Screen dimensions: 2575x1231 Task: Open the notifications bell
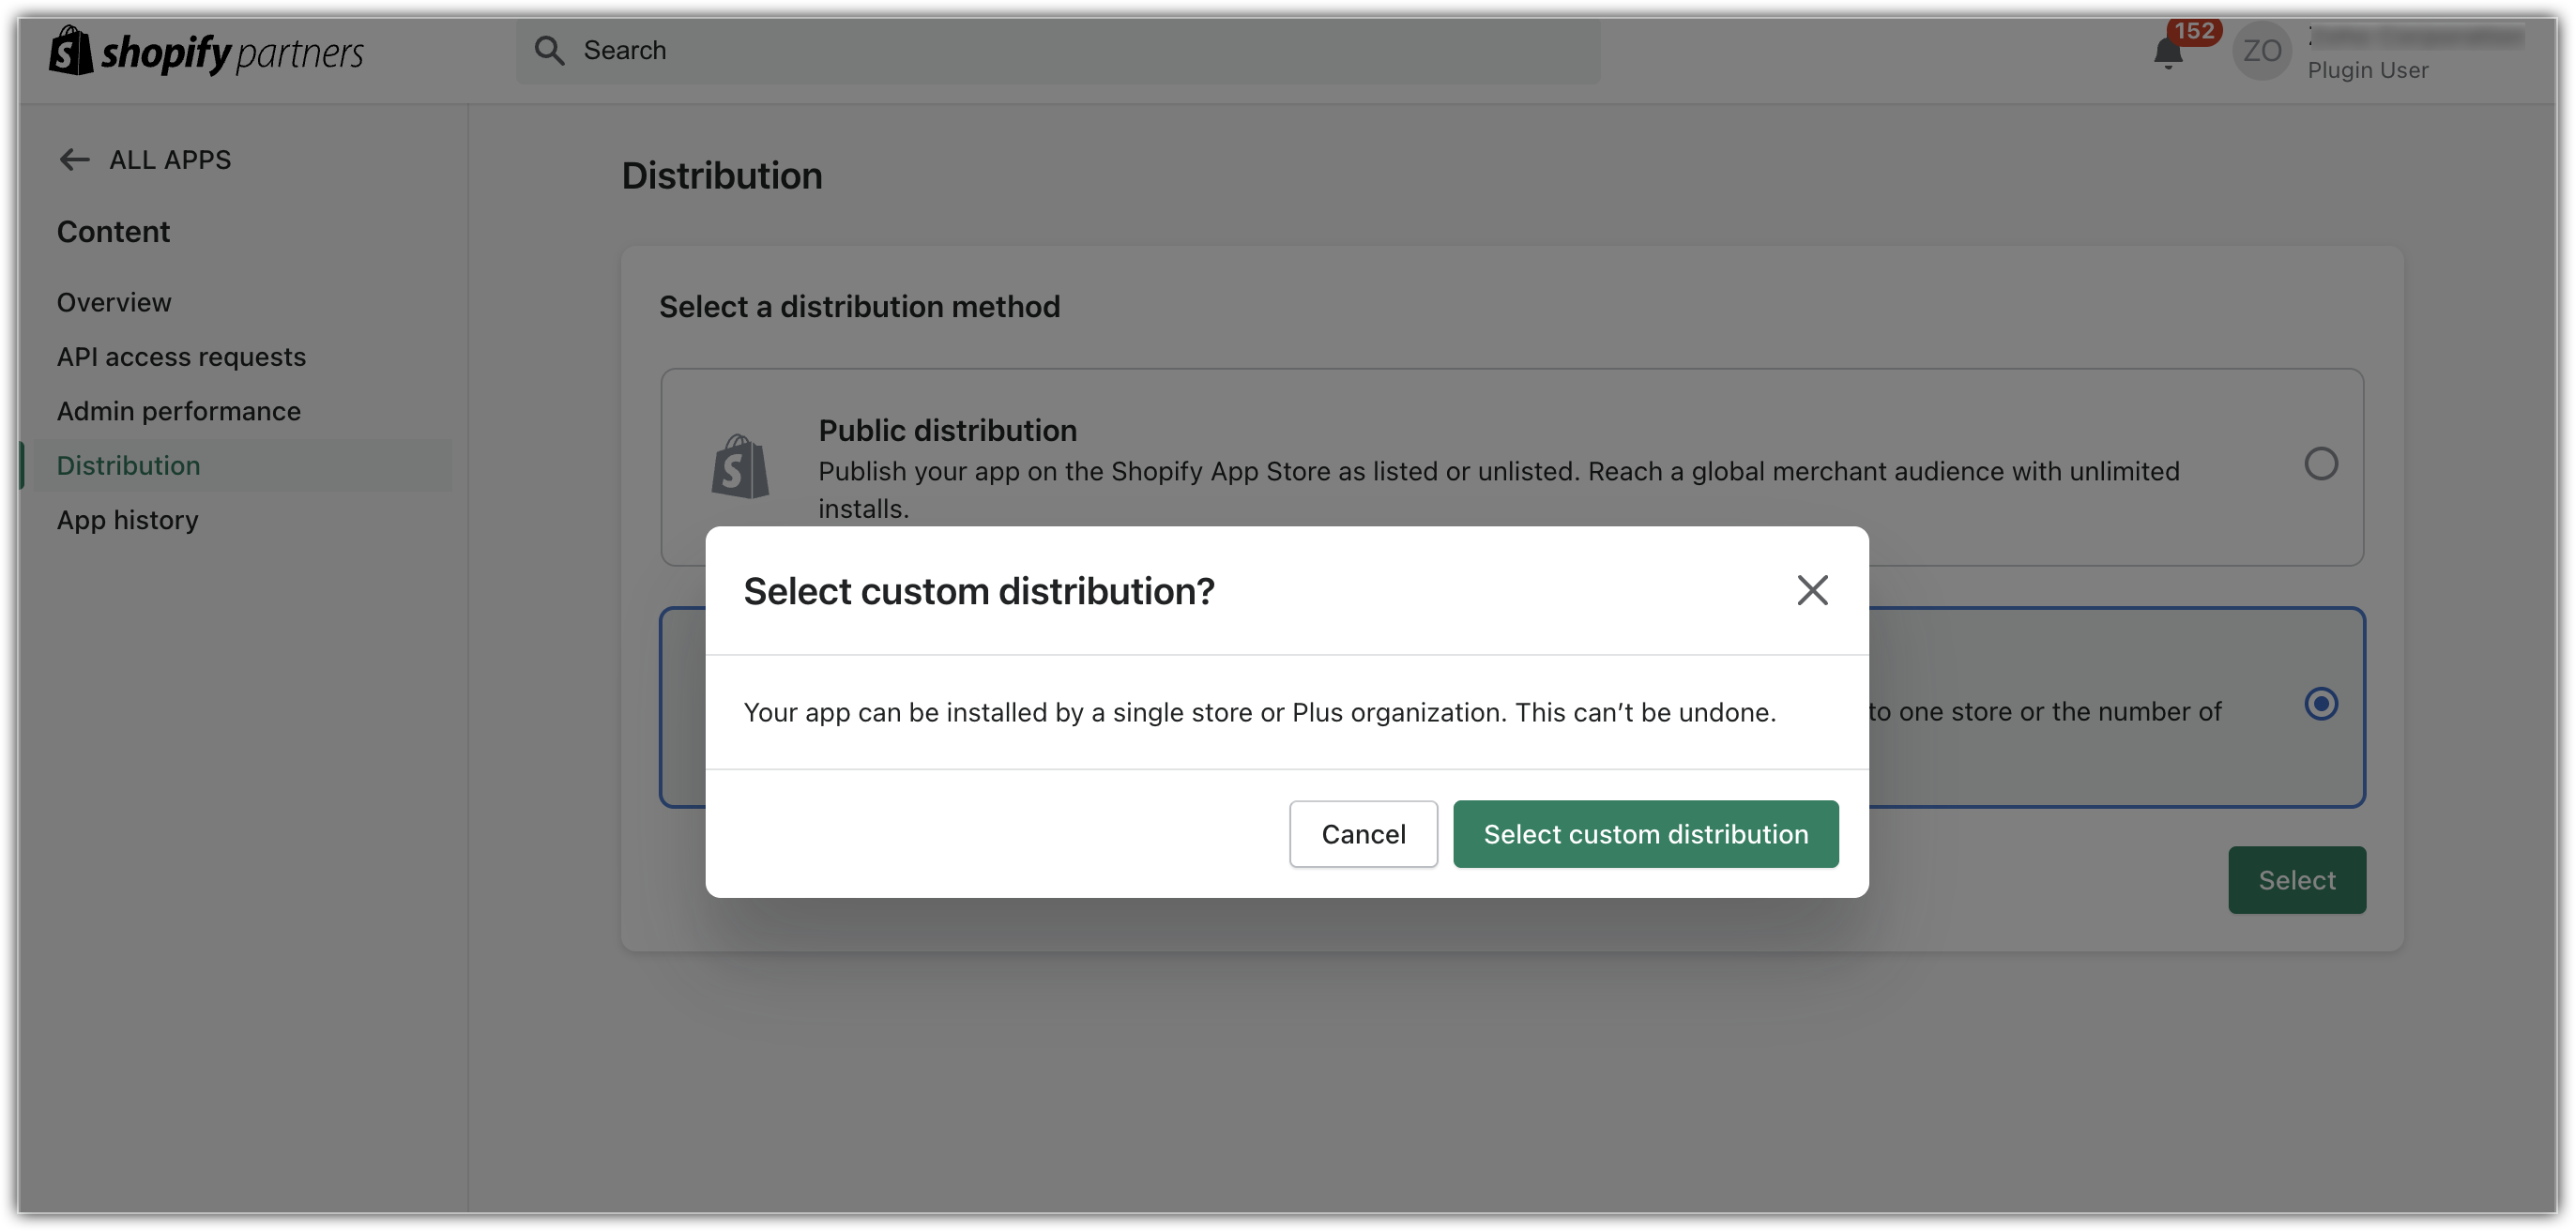pyautogui.click(x=2167, y=53)
